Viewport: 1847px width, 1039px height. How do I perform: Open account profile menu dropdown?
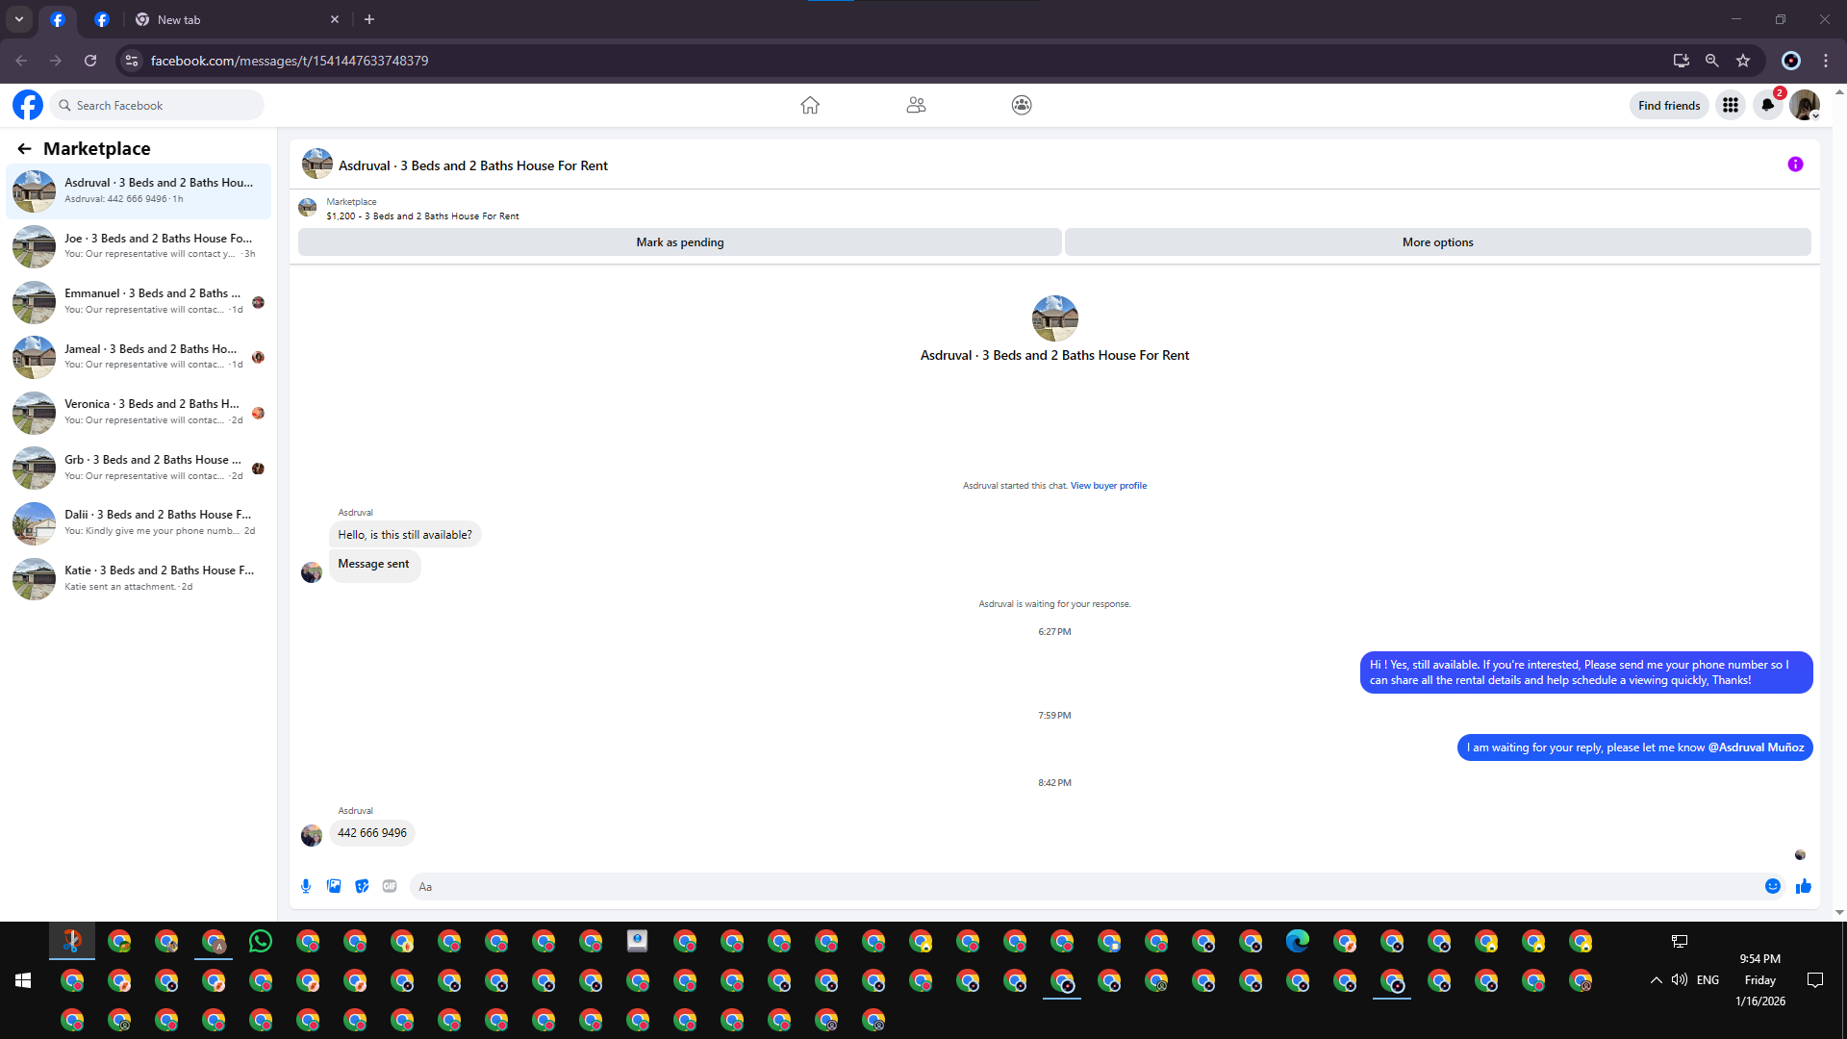[x=1805, y=105]
